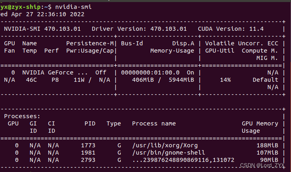Click the 'NVIDIA-SMI 470.103.01' version text
Viewport: 291px width, 172px height.
(x=42, y=29)
